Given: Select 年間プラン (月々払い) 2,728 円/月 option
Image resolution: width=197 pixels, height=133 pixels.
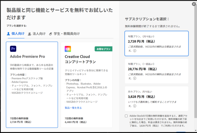Looking at the screenshot, I should (157, 43).
